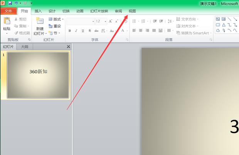239x155 pixels.
Task: Click the Reset (重设) slide icon
Action: [54, 26]
